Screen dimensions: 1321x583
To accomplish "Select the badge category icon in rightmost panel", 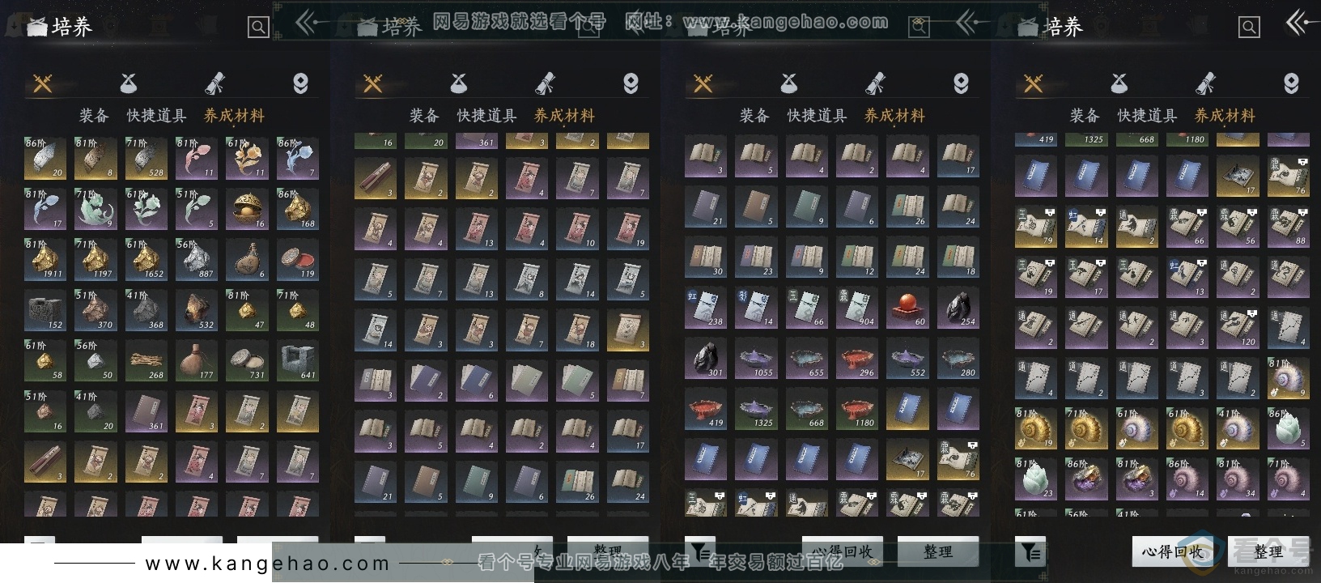I will tap(1291, 83).
